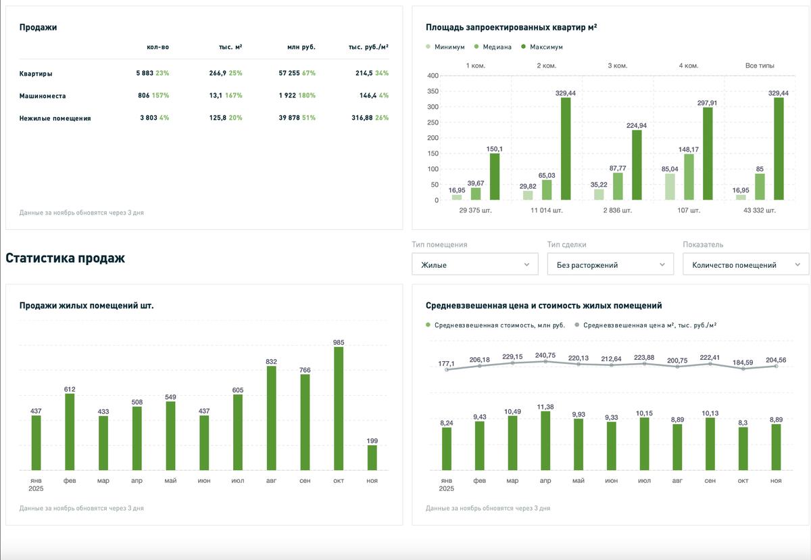Toggle Средневзвешенная стоимость legend green marker
Image resolution: width=811 pixels, height=560 pixels.
pyautogui.click(x=428, y=325)
